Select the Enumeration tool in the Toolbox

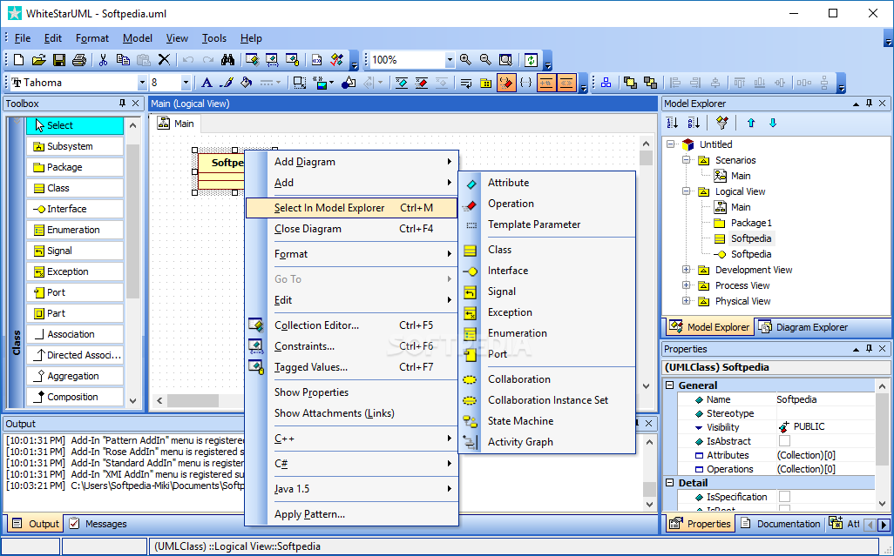coord(75,230)
